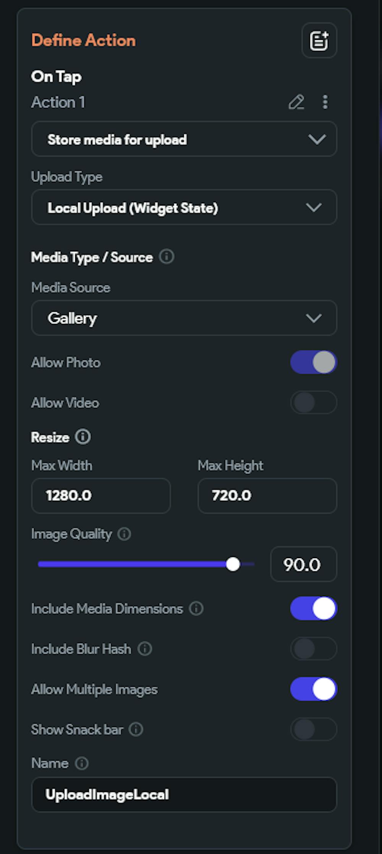Screen dimensions: 382x854
Task: Click the Max Width input field
Action: tap(101, 496)
